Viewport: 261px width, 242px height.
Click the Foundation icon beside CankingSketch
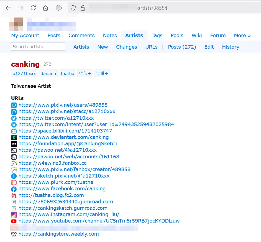[14, 144]
